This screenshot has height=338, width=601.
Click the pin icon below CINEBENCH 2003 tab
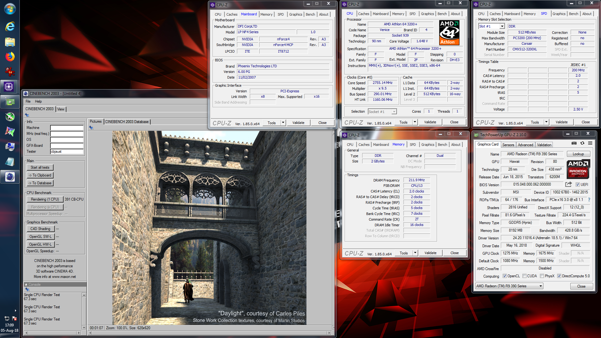click(27, 115)
